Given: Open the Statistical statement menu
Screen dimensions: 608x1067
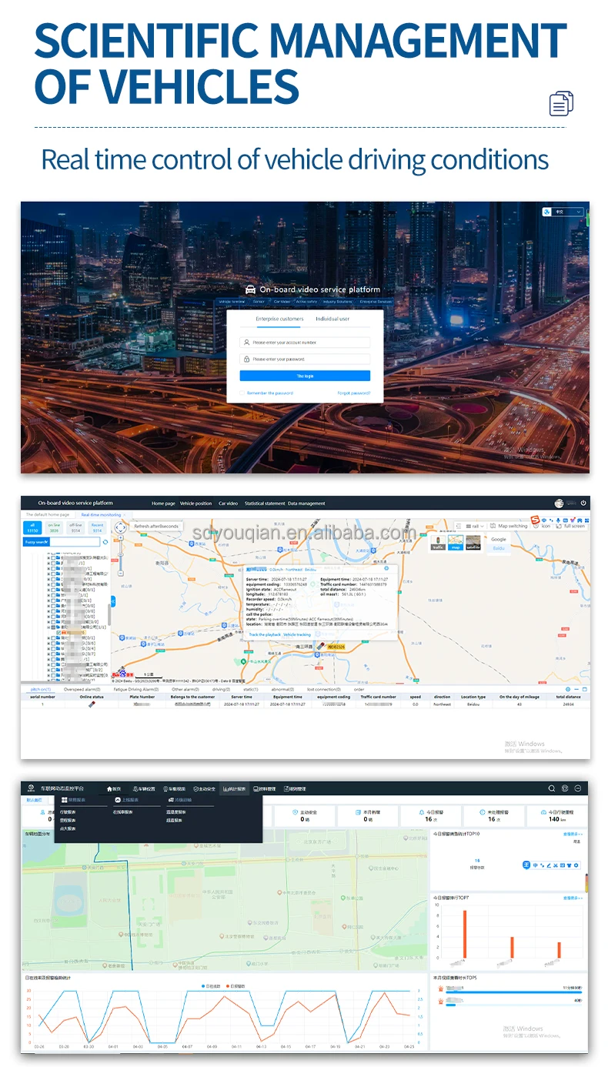Looking at the screenshot, I should (265, 503).
